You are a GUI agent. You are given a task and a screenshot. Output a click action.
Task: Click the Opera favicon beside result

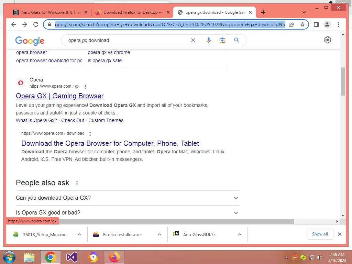(21, 83)
